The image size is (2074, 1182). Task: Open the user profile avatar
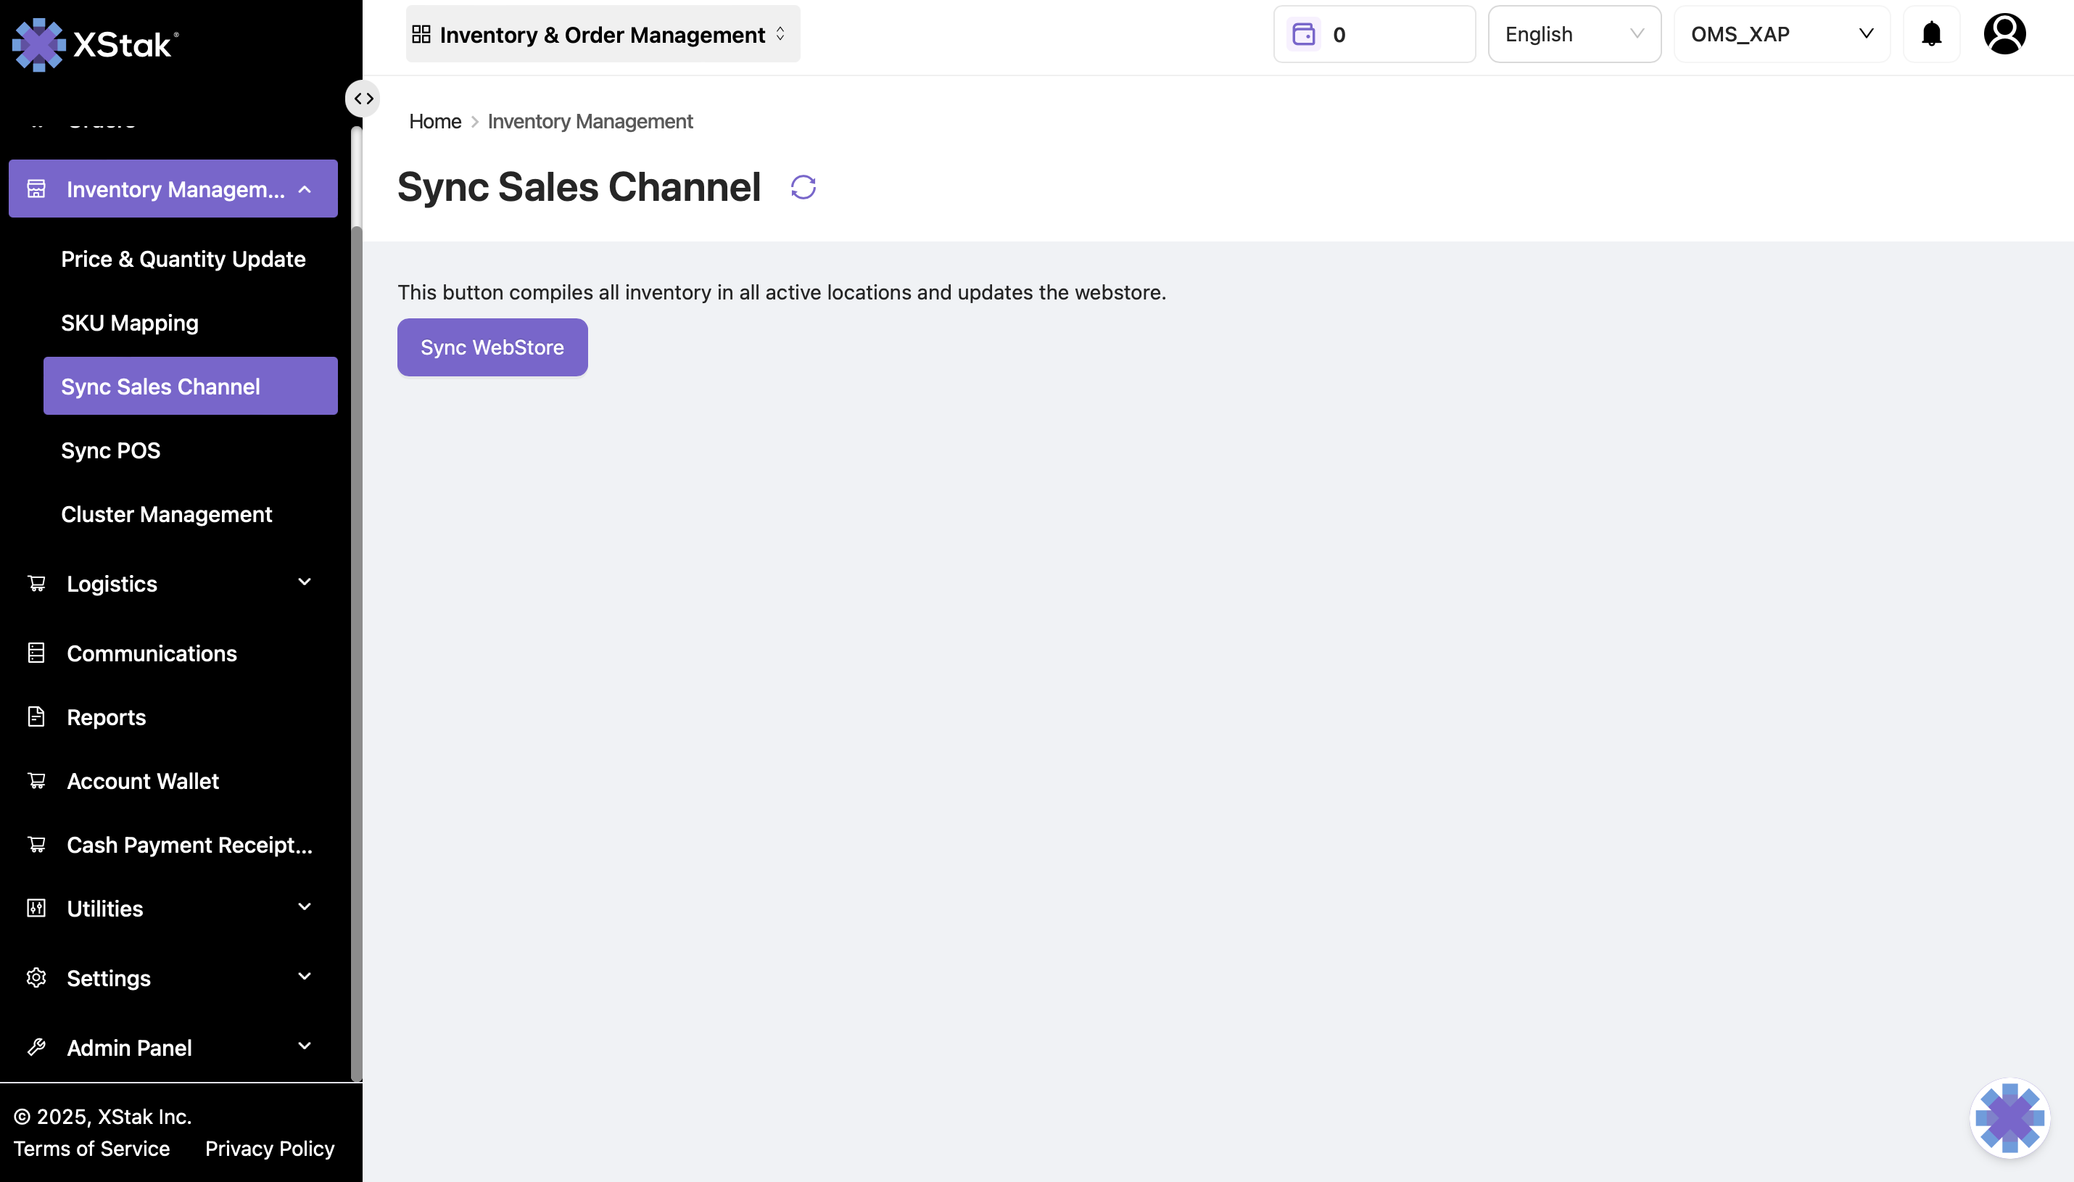(2004, 34)
